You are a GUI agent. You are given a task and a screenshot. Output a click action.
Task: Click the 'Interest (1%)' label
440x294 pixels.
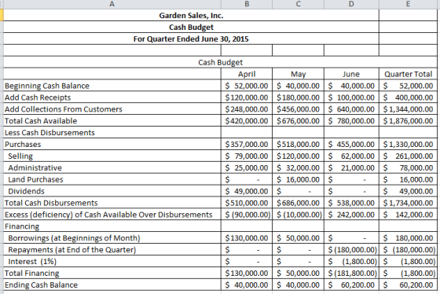[x=32, y=262]
